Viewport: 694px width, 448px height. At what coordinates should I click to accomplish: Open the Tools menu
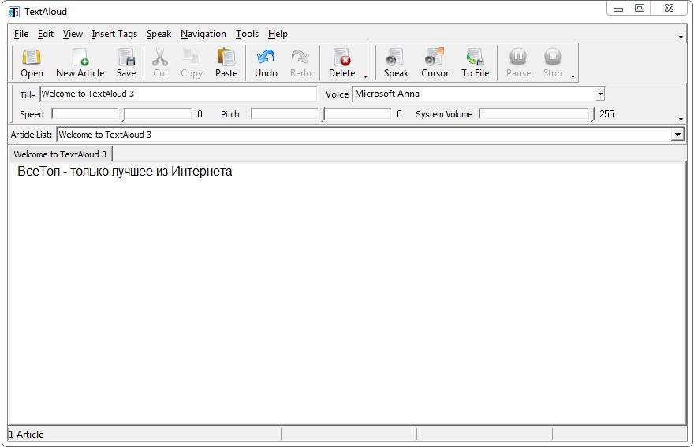247,34
